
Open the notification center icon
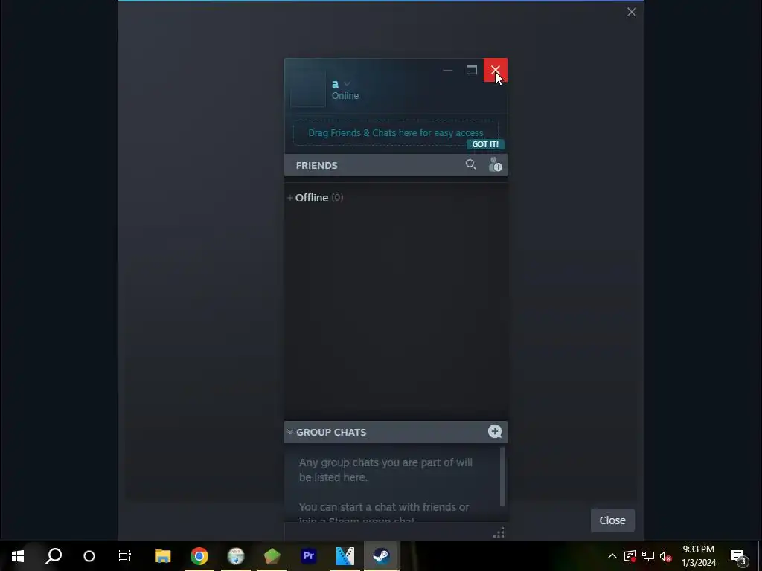point(738,556)
